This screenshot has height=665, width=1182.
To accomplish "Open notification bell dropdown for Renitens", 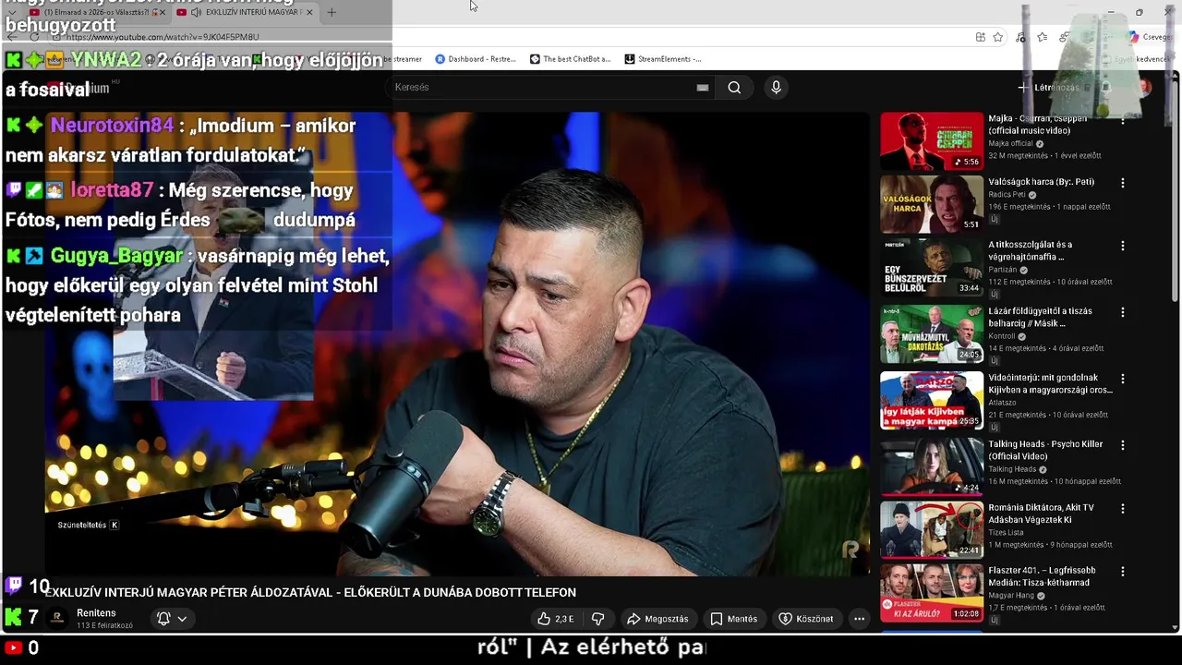I will click(x=172, y=619).
